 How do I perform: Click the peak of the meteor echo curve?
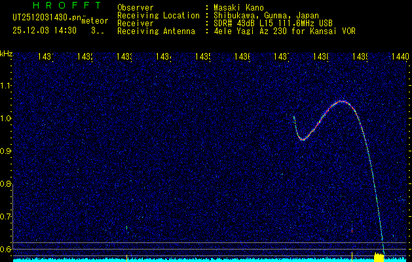(341, 102)
